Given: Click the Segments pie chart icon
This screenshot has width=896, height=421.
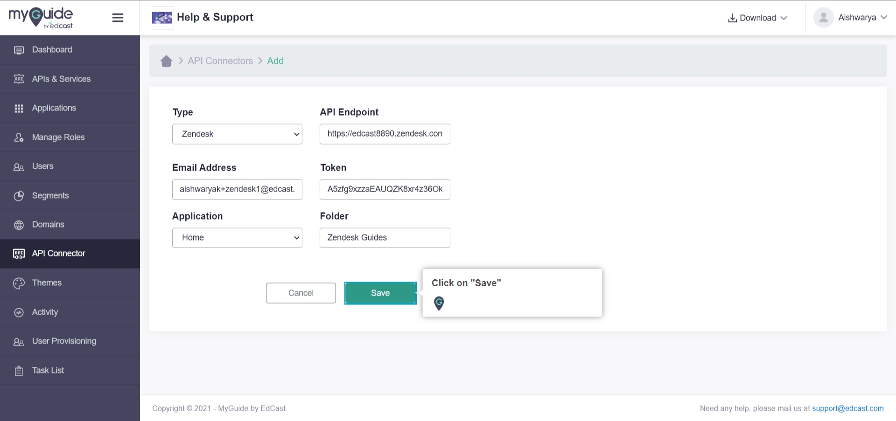Looking at the screenshot, I should (x=19, y=196).
